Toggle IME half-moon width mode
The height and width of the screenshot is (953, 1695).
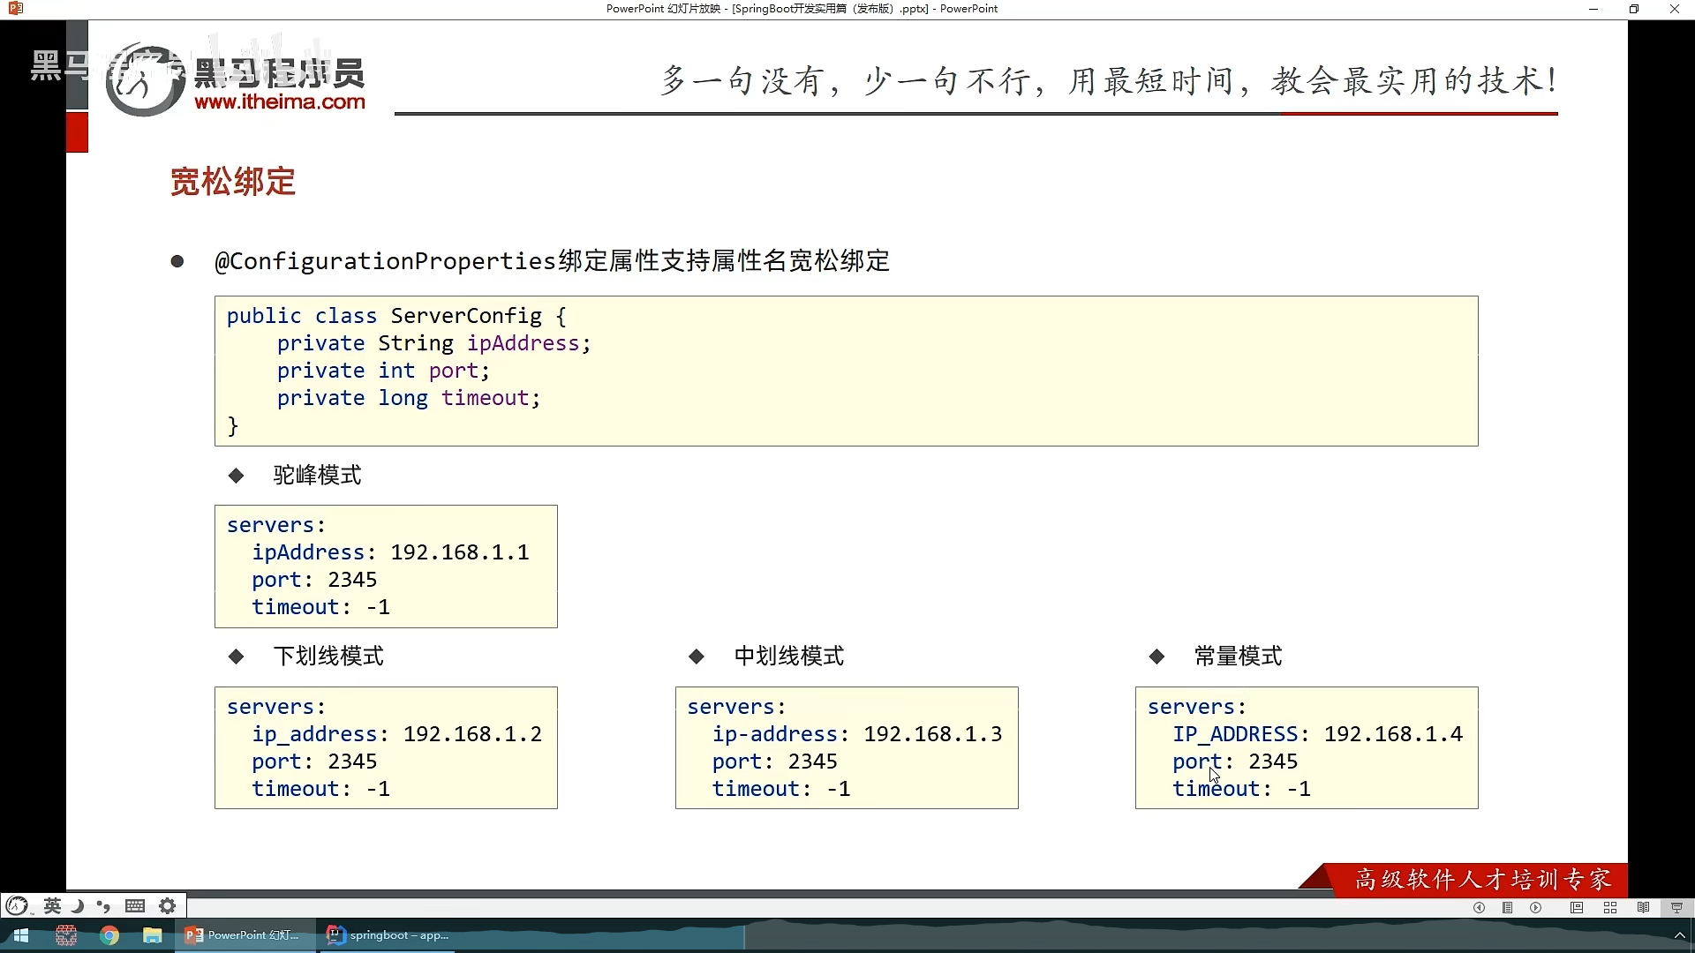(x=78, y=905)
